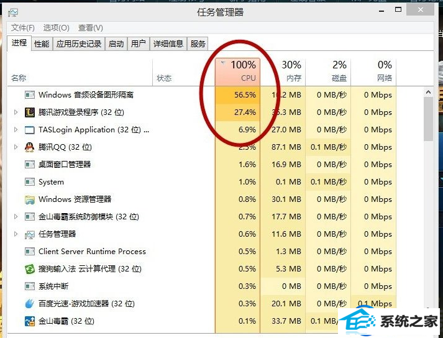Open the 启动 tab
The image size is (443, 338).
(x=116, y=44)
